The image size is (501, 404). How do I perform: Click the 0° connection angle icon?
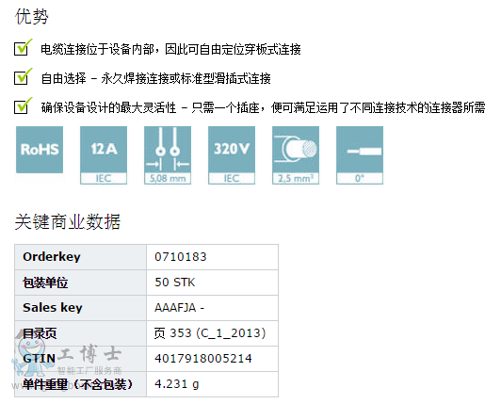(360, 155)
